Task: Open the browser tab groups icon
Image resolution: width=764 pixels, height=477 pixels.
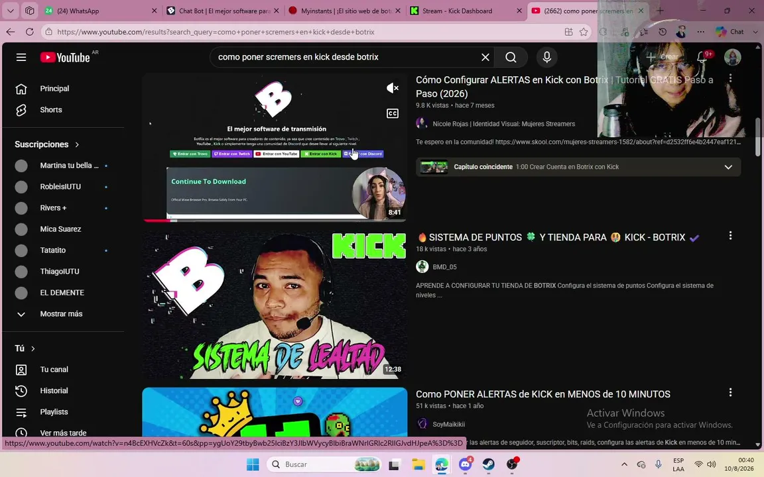Action: pos(29,11)
